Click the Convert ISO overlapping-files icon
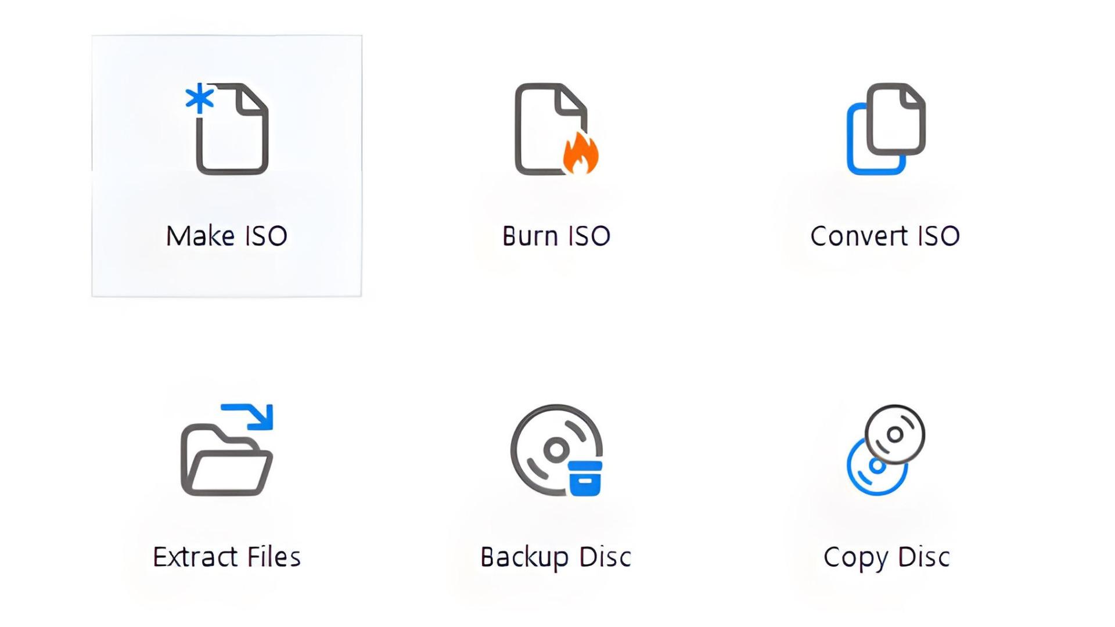 (886, 129)
